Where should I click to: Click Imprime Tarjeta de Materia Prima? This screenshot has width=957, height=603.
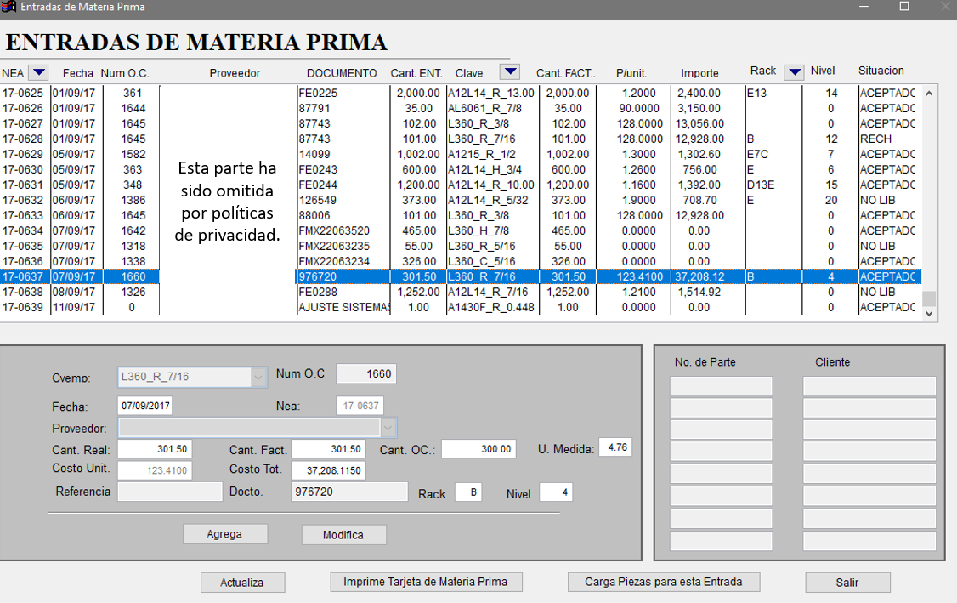coord(425,582)
